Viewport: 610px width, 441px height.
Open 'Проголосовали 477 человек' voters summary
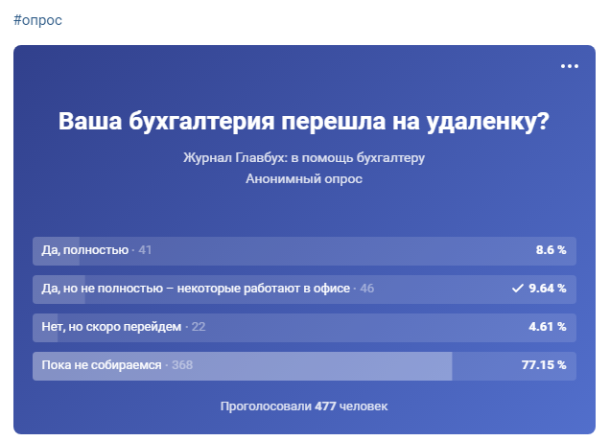click(x=304, y=406)
